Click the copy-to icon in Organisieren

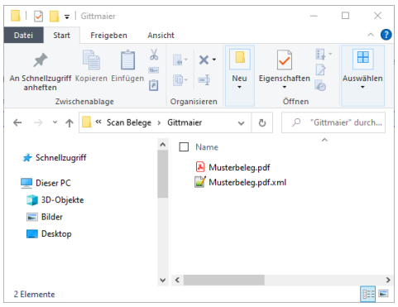(x=178, y=80)
